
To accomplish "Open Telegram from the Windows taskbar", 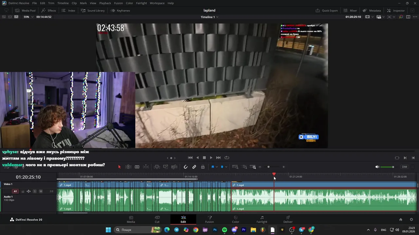I will [x=176, y=230].
